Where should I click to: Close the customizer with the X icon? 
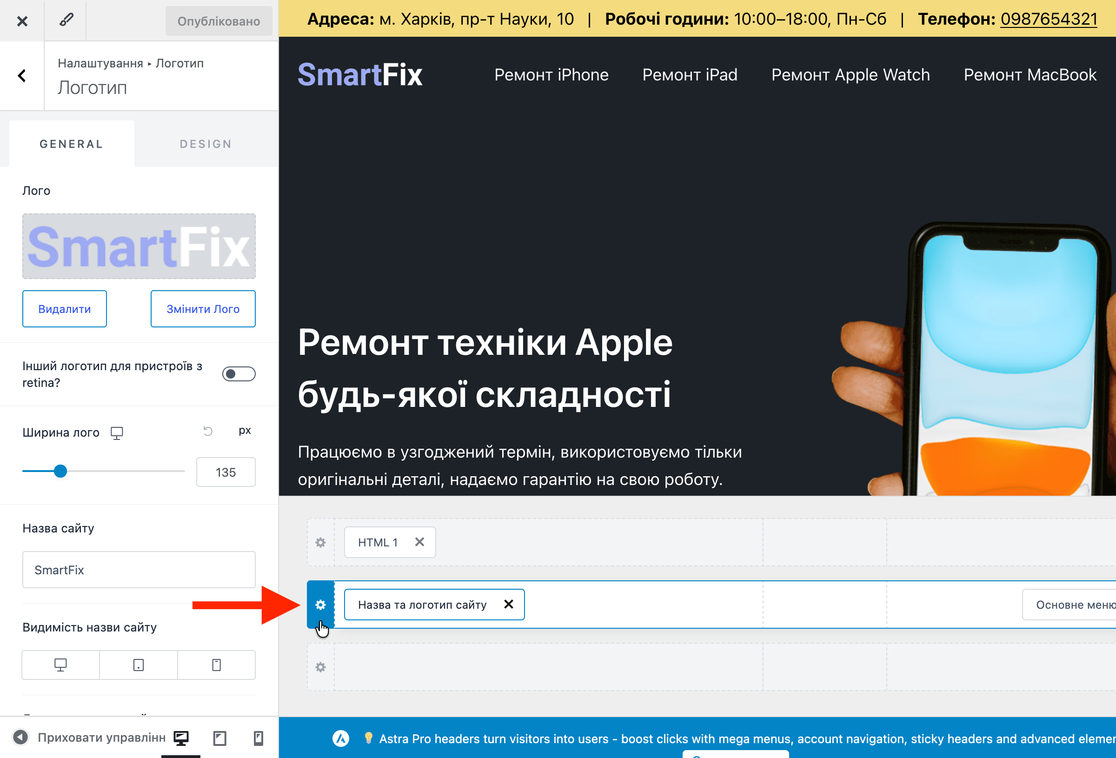click(22, 20)
